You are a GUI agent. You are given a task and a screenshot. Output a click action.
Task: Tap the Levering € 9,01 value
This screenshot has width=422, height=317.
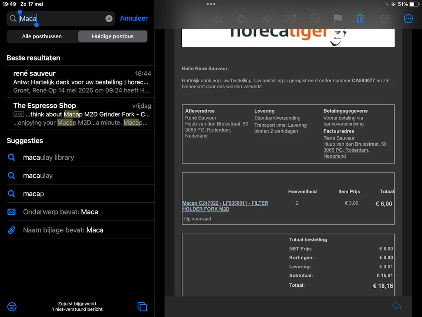point(386,267)
